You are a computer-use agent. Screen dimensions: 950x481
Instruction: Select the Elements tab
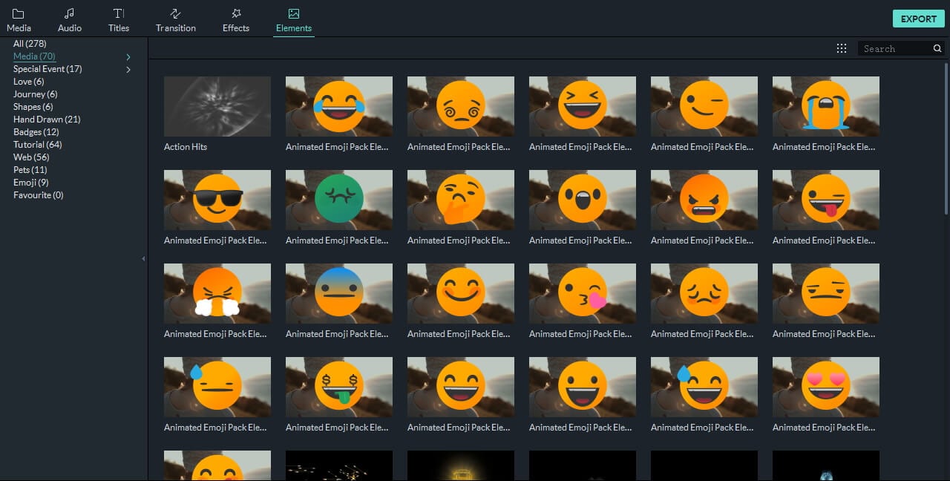point(294,21)
